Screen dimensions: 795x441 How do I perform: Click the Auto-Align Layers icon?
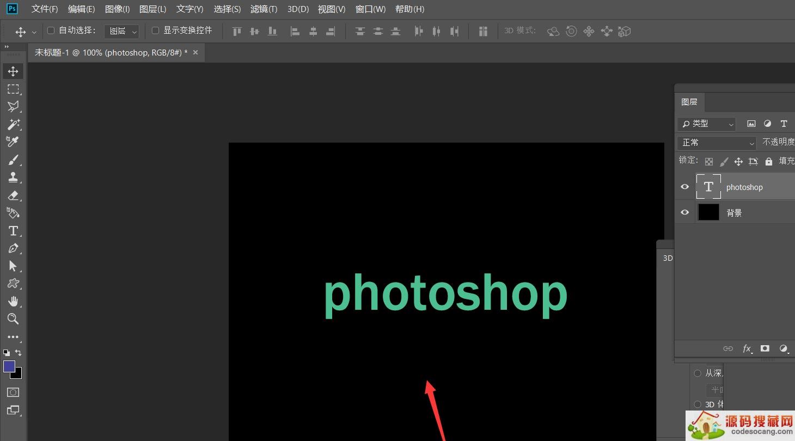coord(483,32)
